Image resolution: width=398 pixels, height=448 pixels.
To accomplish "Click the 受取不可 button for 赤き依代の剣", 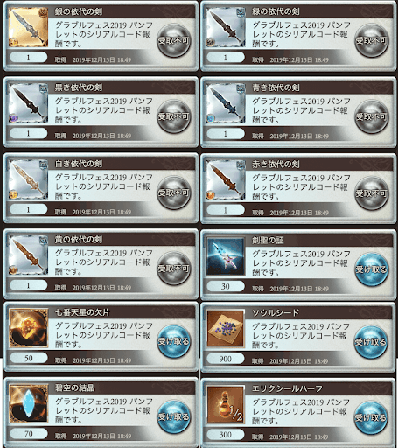I will point(371,193).
